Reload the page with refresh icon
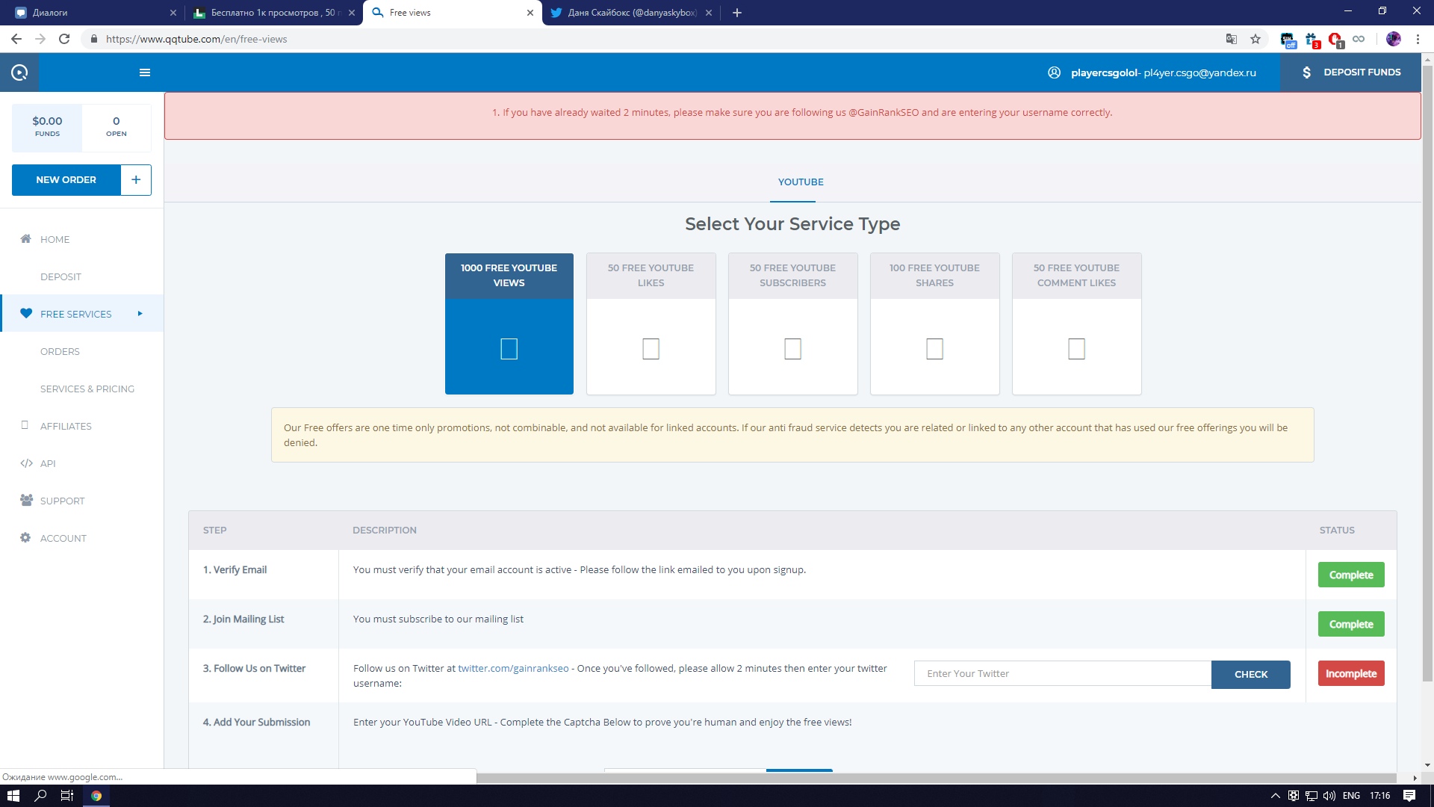Viewport: 1434px width, 807px height. pos(64,39)
